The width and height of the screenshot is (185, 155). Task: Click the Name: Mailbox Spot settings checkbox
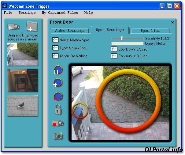coord(55,40)
